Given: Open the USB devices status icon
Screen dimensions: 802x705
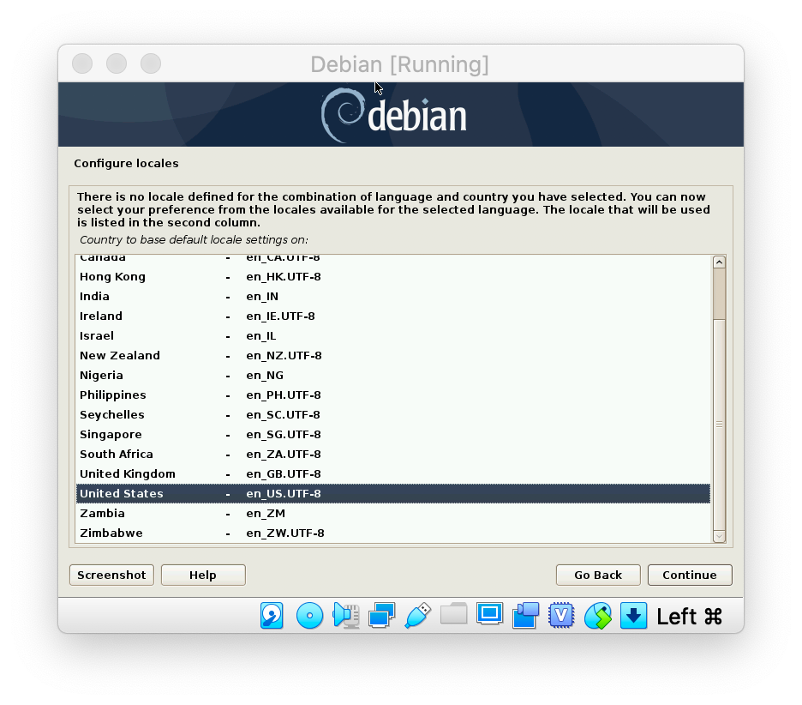Looking at the screenshot, I should pos(418,615).
